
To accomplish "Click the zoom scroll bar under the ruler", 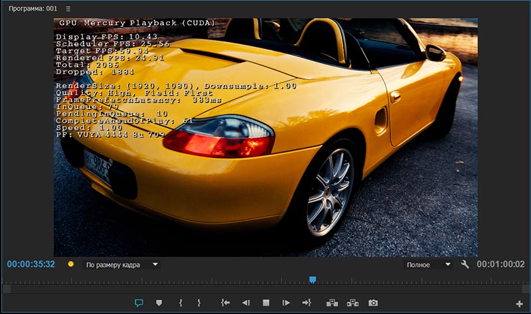I will (x=265, y=289).
